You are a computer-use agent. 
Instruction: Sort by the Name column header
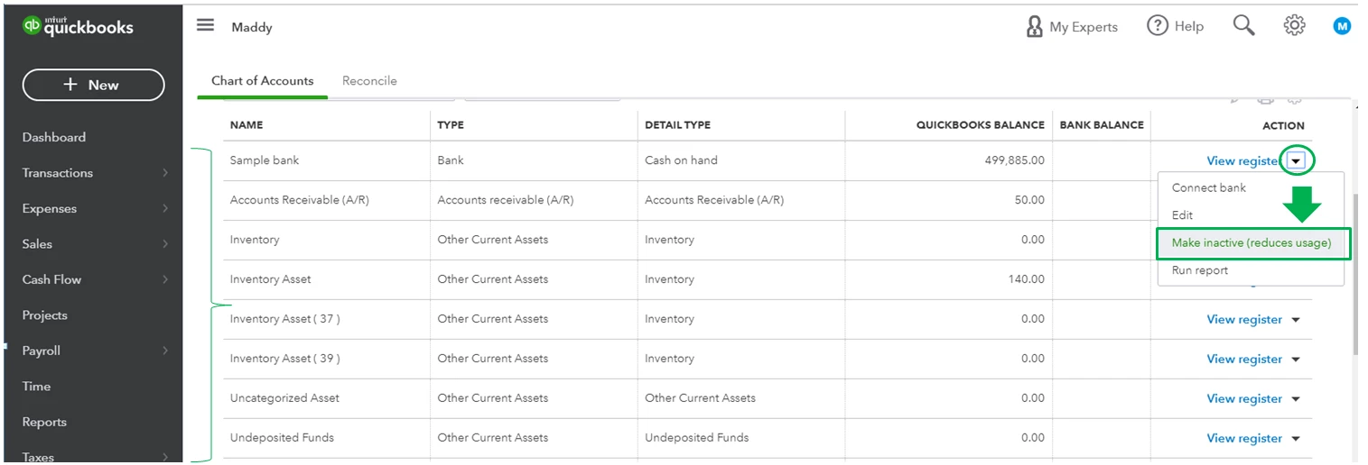click(247, 125)
